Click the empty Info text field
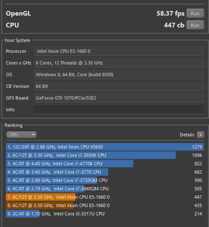 pyautogui.click(x=119, y=110)
